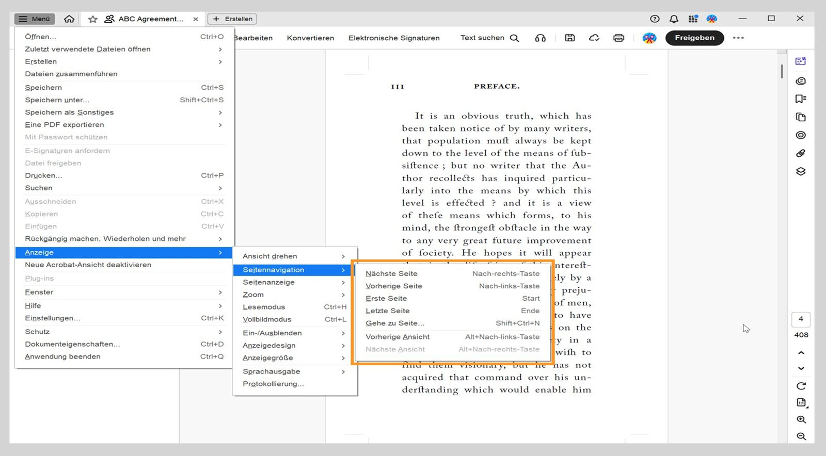This screenshot has width=826, height=456.
Task: Star the ABC Agreement document
Action: pos(93,19)
